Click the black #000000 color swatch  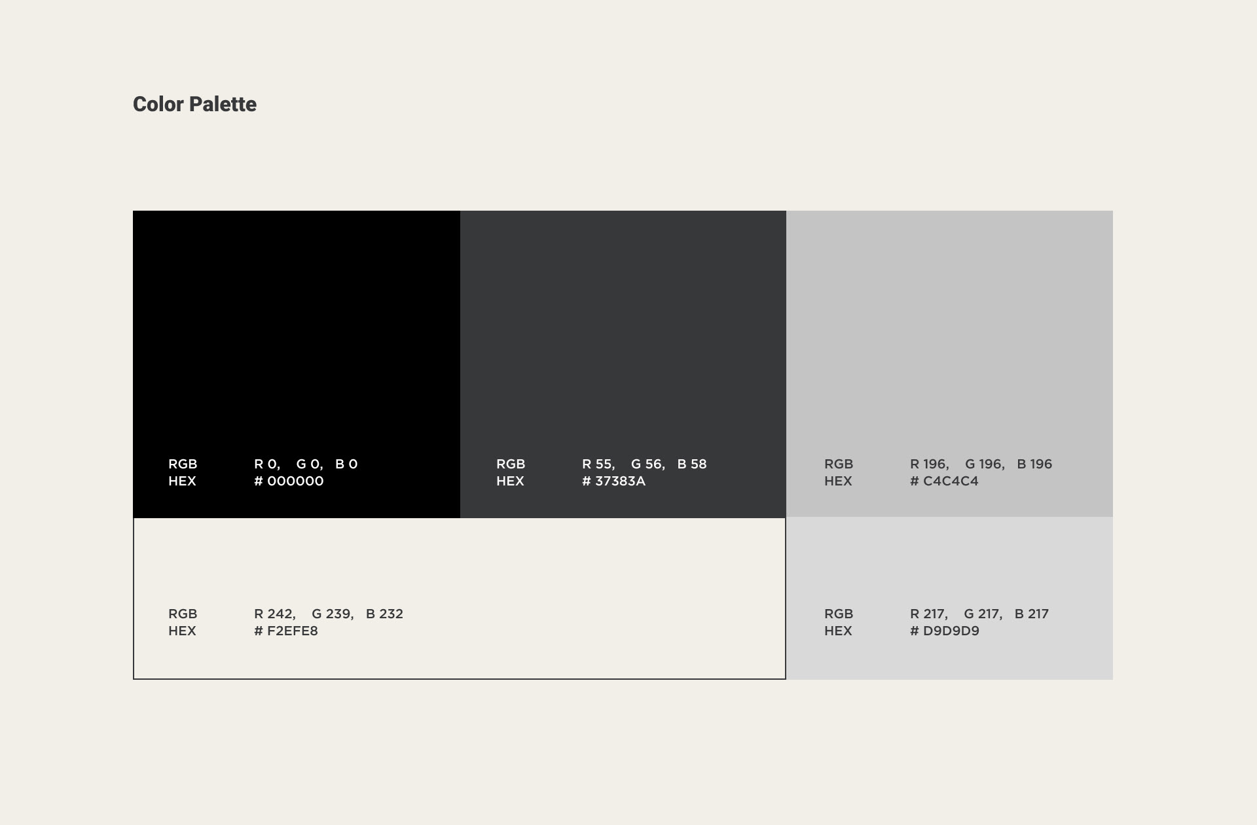click(x=297, y=364)
